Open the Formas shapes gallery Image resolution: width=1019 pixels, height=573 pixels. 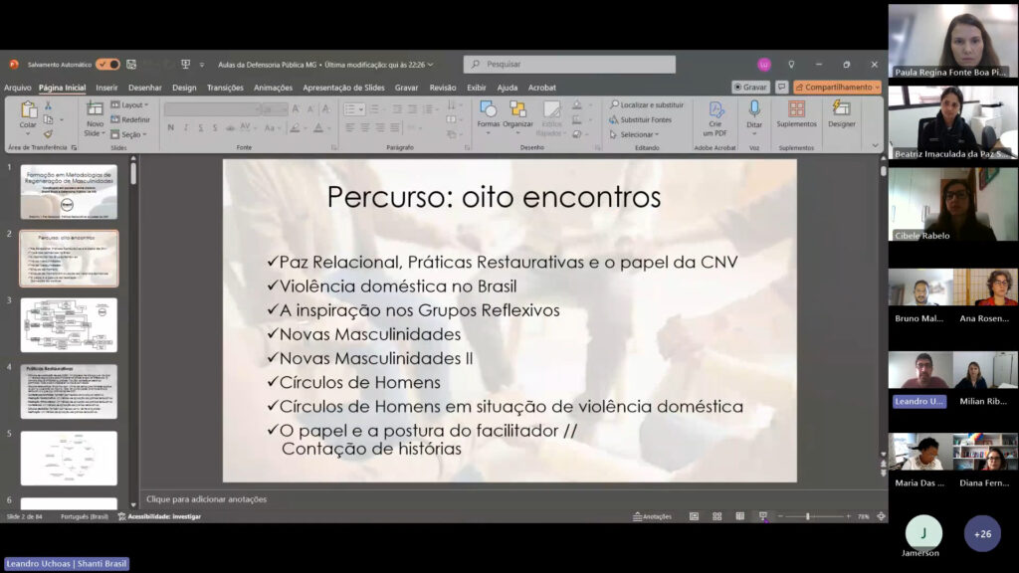pyautogui.click(x=488, y=110)
